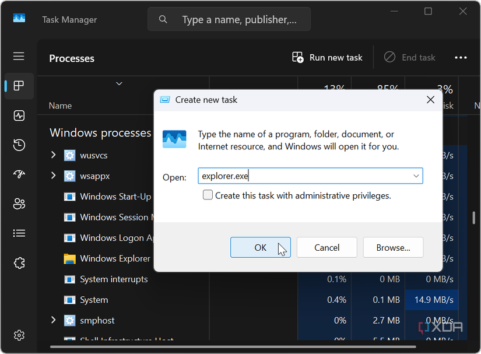
Task: Open the More options ellipsis menu
Action: [461, 57]
